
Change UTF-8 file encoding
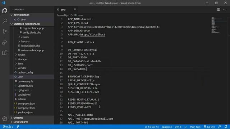tap(178, 127)
